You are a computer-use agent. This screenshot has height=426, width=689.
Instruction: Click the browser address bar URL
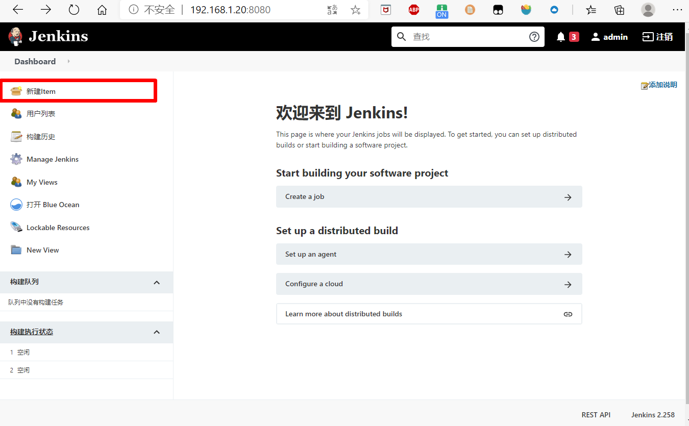coord(231,10)
